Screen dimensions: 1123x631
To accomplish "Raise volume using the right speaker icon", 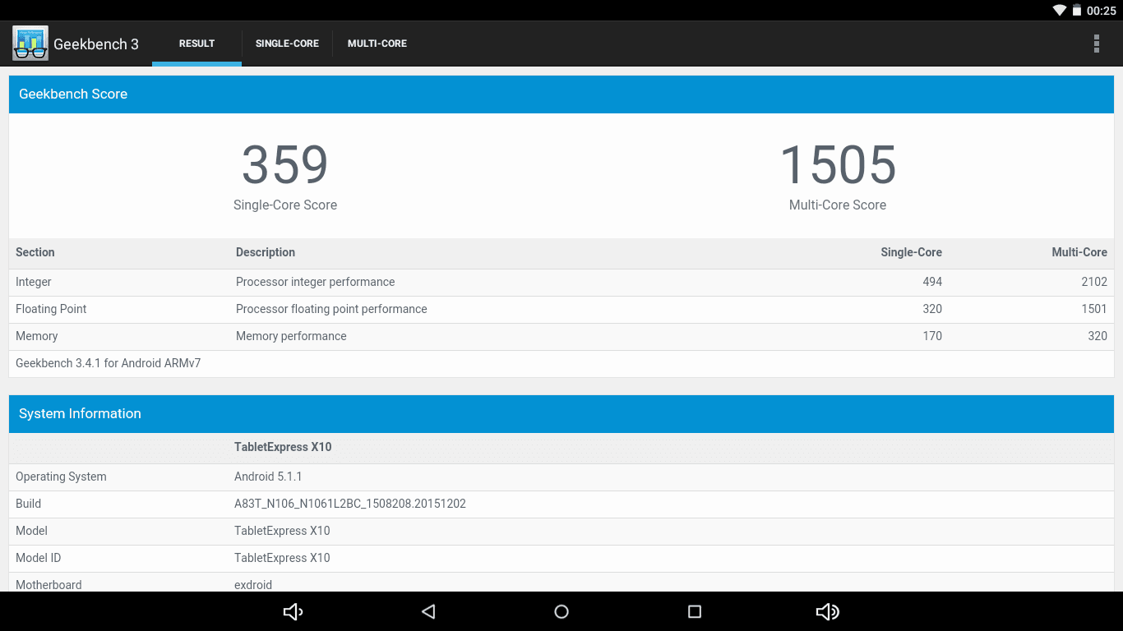I will point(827,611).
